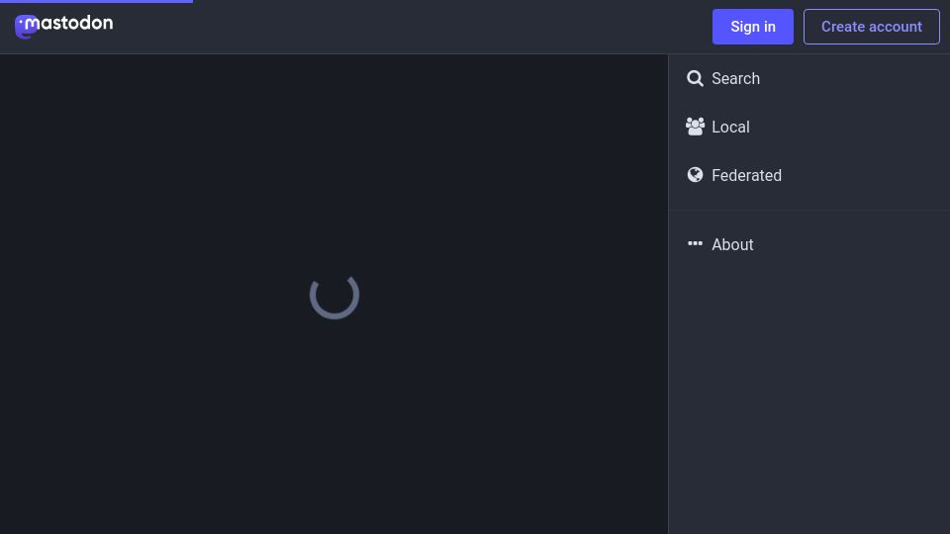Viewport: 950px width, 534px height.
Task: Click the About ellipsis icon
Action: 695,243
